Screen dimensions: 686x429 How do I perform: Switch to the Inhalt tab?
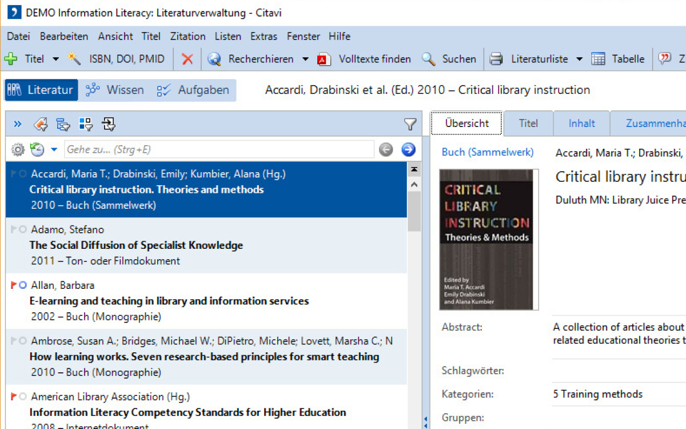[x=581, y=123]
